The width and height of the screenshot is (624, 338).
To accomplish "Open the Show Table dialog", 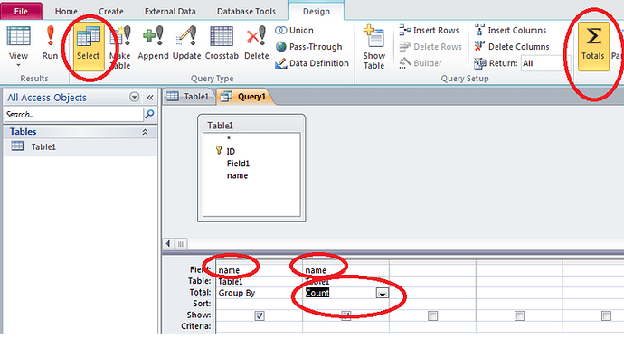I will point(374,48).
